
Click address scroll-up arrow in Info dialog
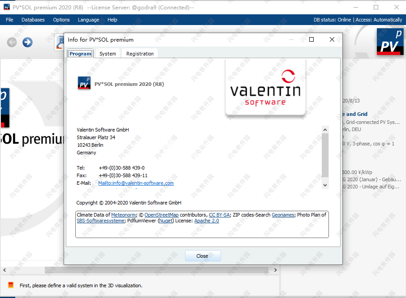pos(325,130)
